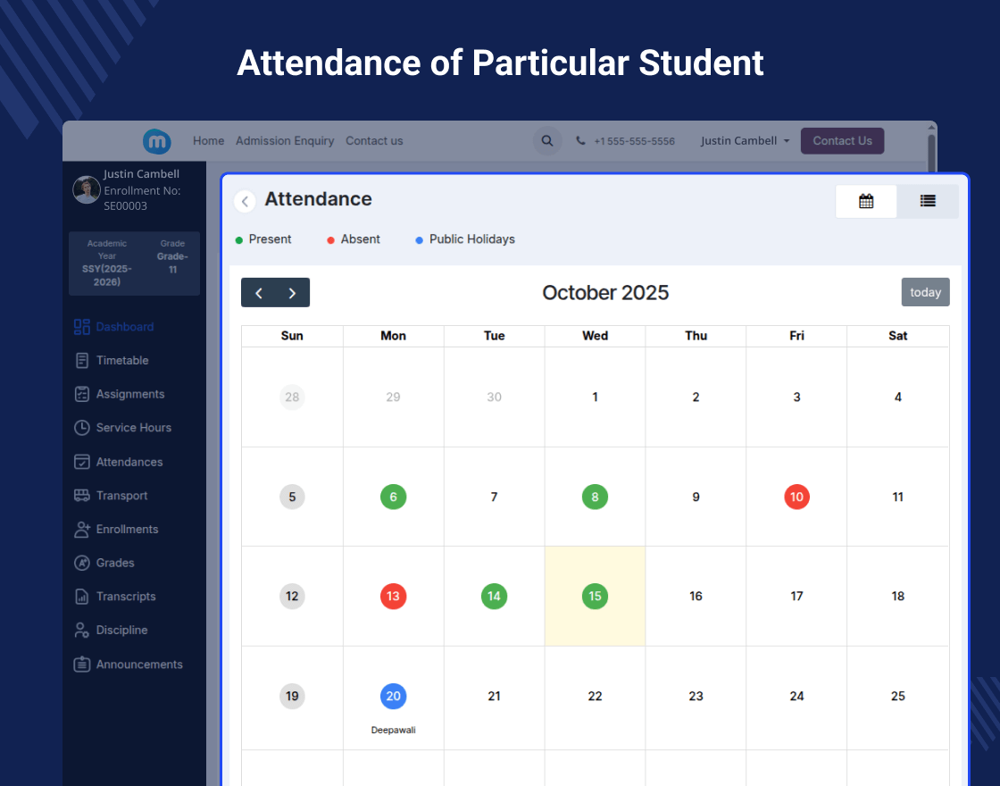Image resolution: width=1000 pixels, height=786 pixels.
Task: Click the Attendances checkmark icon
Action: (x=81, y=462)
